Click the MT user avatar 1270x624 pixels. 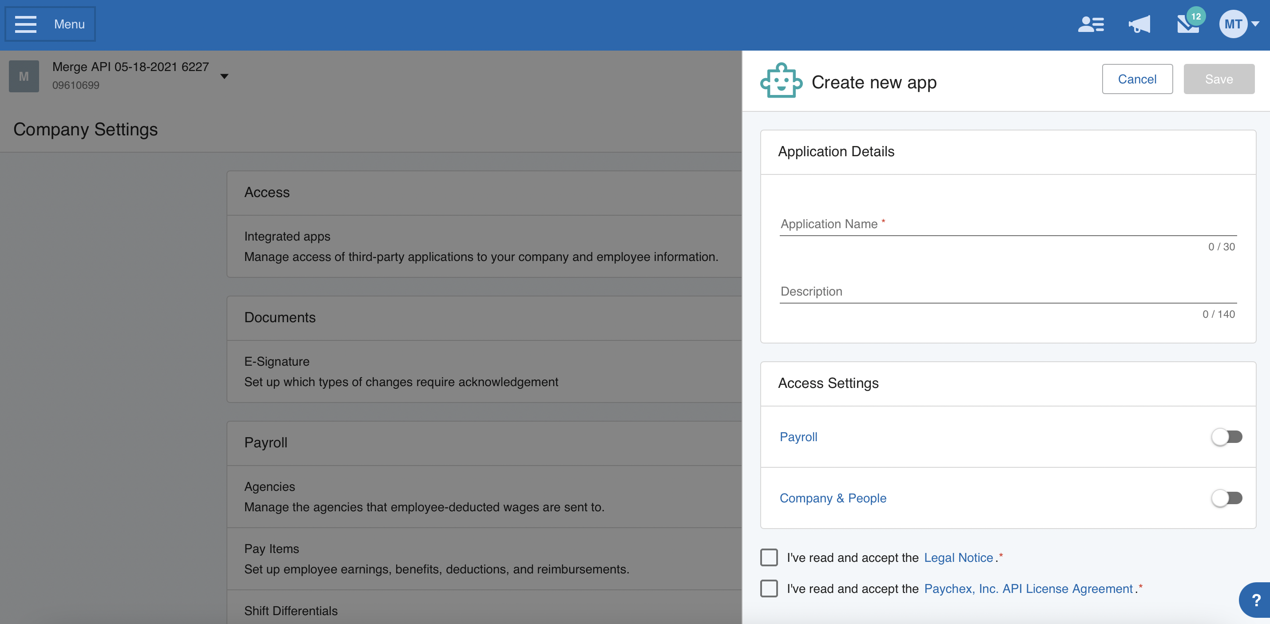pyautogui.click(x=1233, y=24)
